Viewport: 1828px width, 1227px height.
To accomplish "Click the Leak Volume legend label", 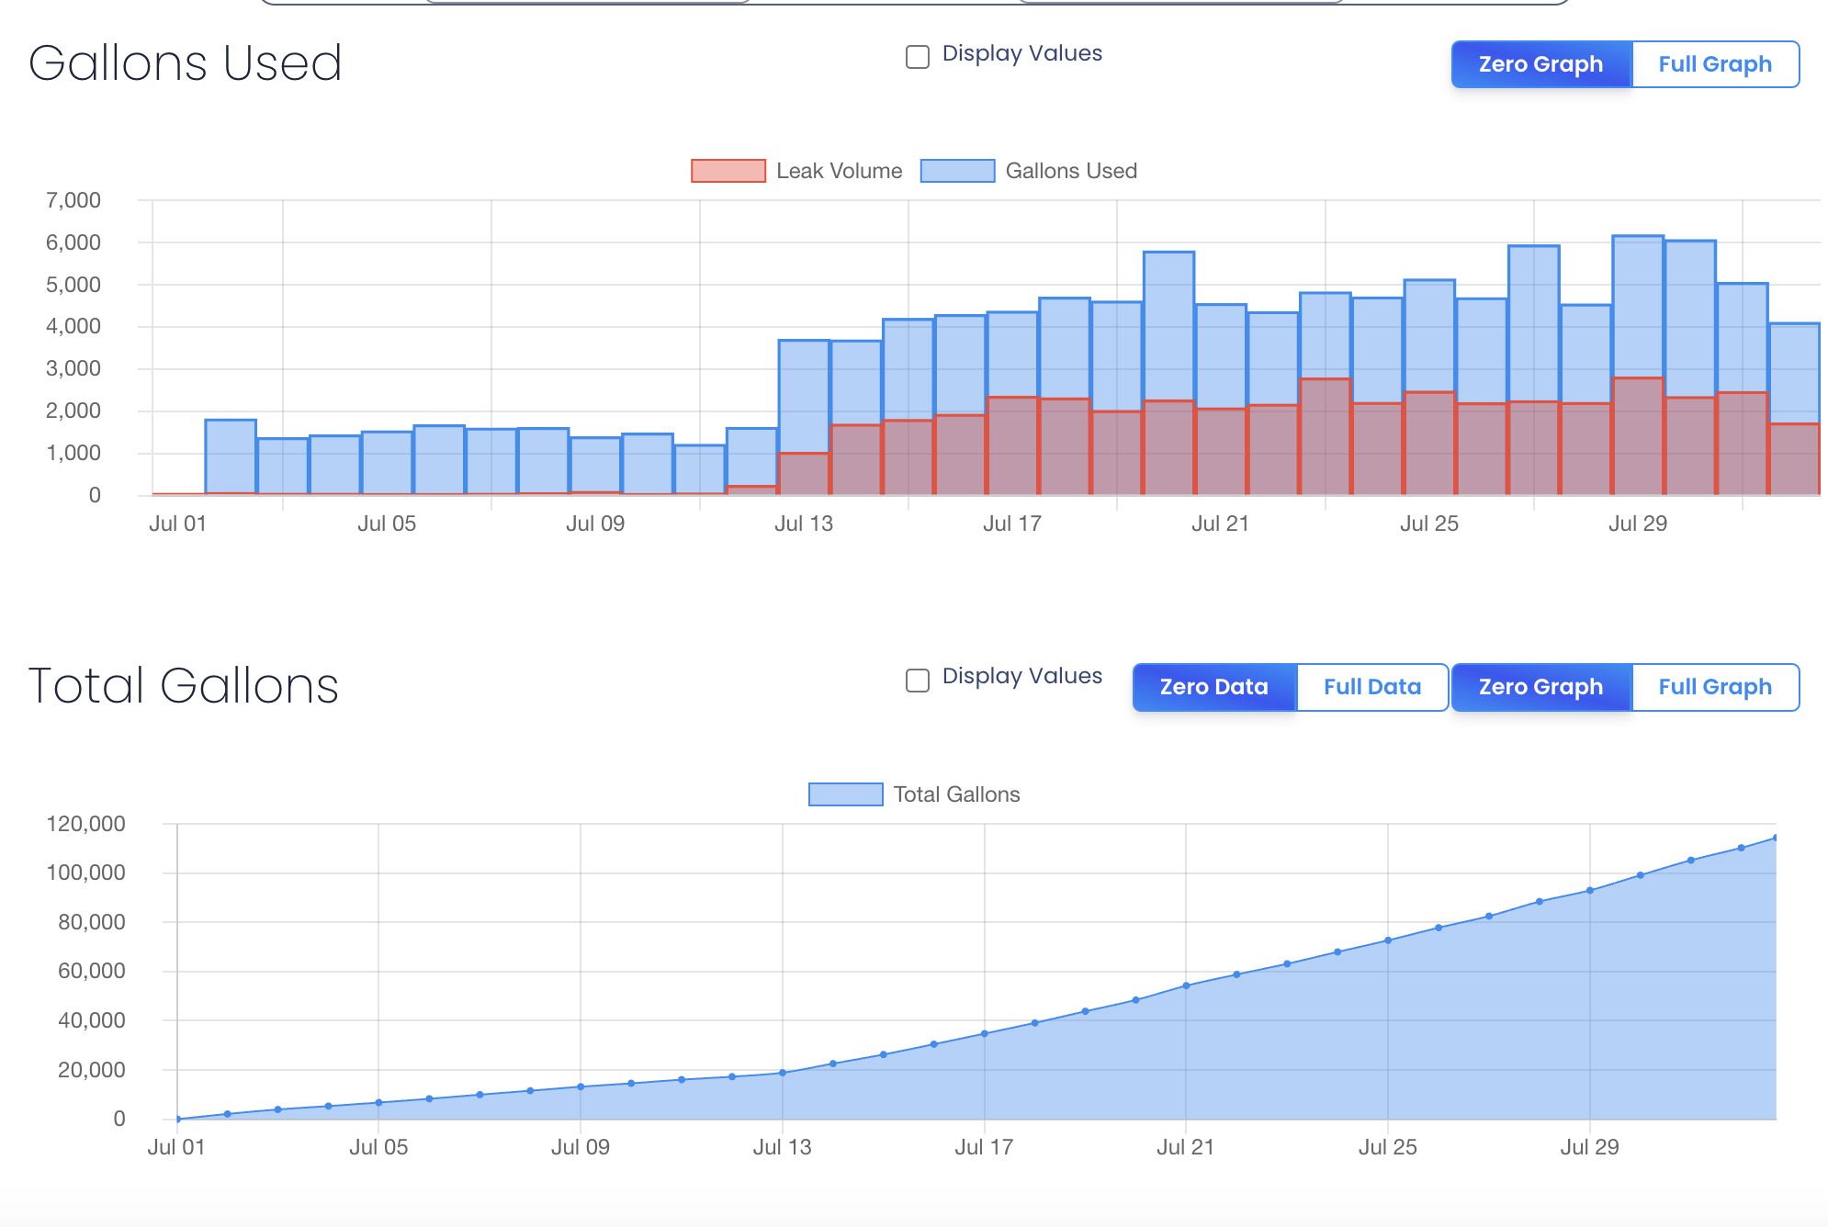I will 839,171.
